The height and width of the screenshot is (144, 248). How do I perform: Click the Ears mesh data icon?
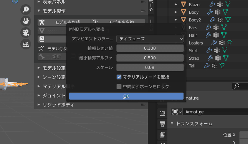(224, 27)
